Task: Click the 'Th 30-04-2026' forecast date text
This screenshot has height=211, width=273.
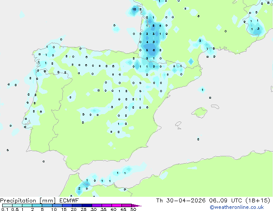Action: click(x=181, y=201)
